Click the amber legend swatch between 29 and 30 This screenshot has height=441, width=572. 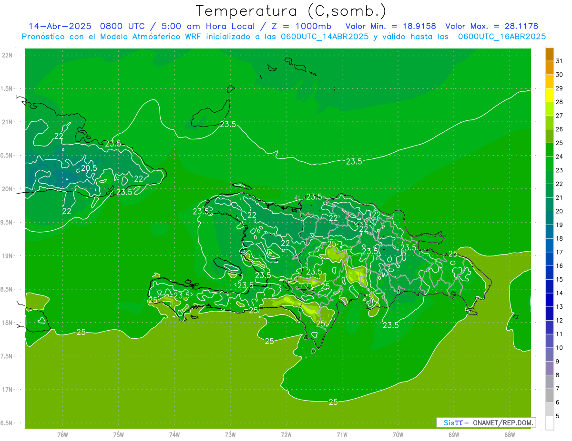tap(550, 81)
